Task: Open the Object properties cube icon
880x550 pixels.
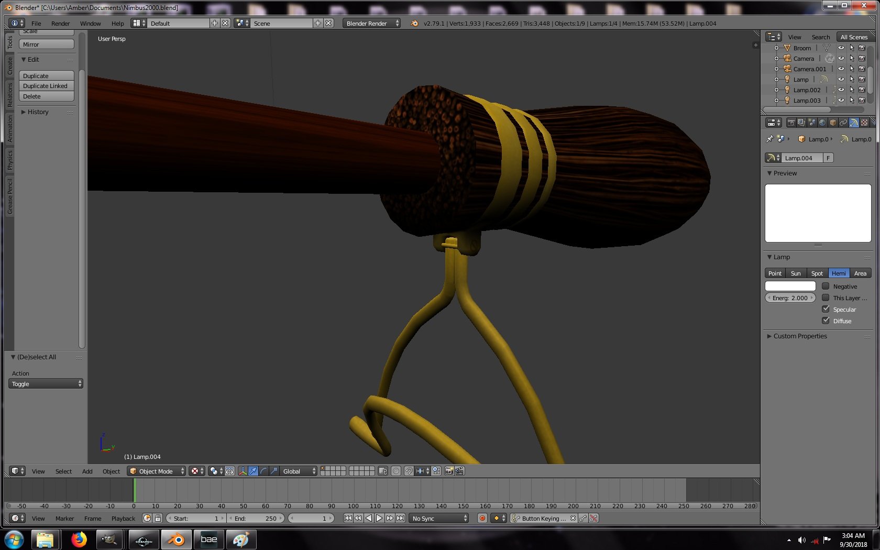Action: (x=833, y=123)
